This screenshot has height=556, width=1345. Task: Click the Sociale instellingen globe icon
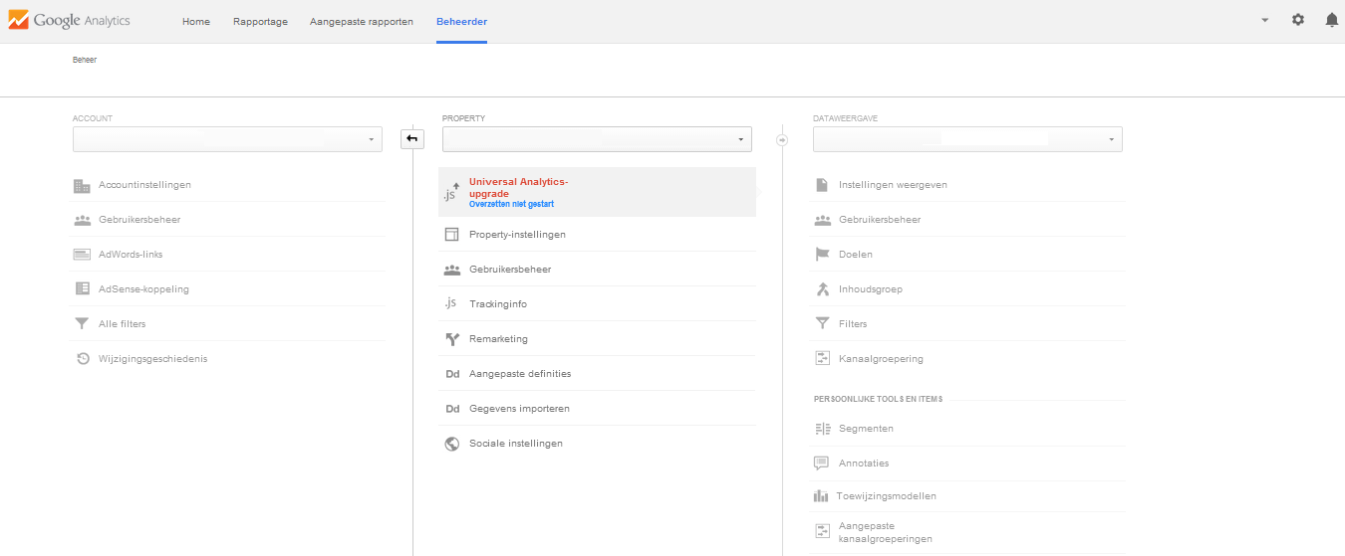coord(451,444)
